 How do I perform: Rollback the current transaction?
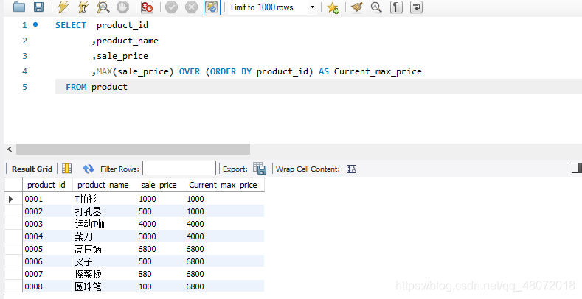tap(192, 7)
